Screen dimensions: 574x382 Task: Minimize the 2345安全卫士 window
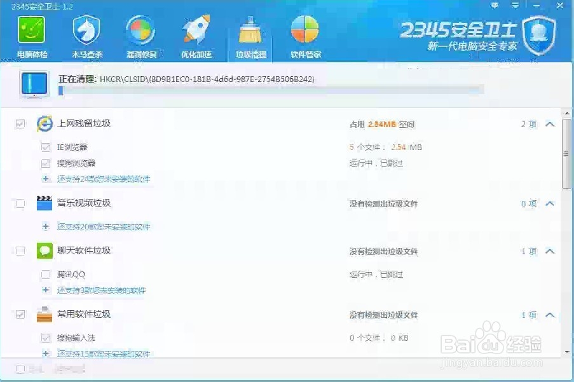[x=537, y=6]
